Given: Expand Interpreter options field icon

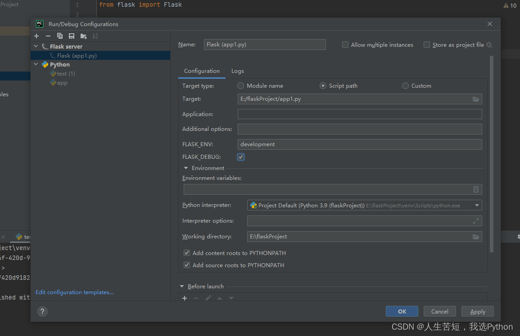Looking at the screenshot, I should (x=476, y=221).
